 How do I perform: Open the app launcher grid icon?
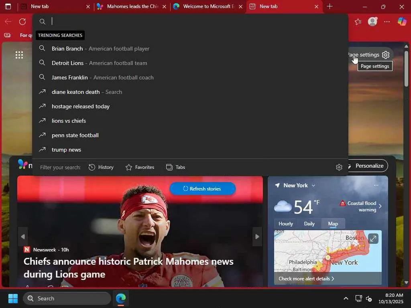point(19,55)
